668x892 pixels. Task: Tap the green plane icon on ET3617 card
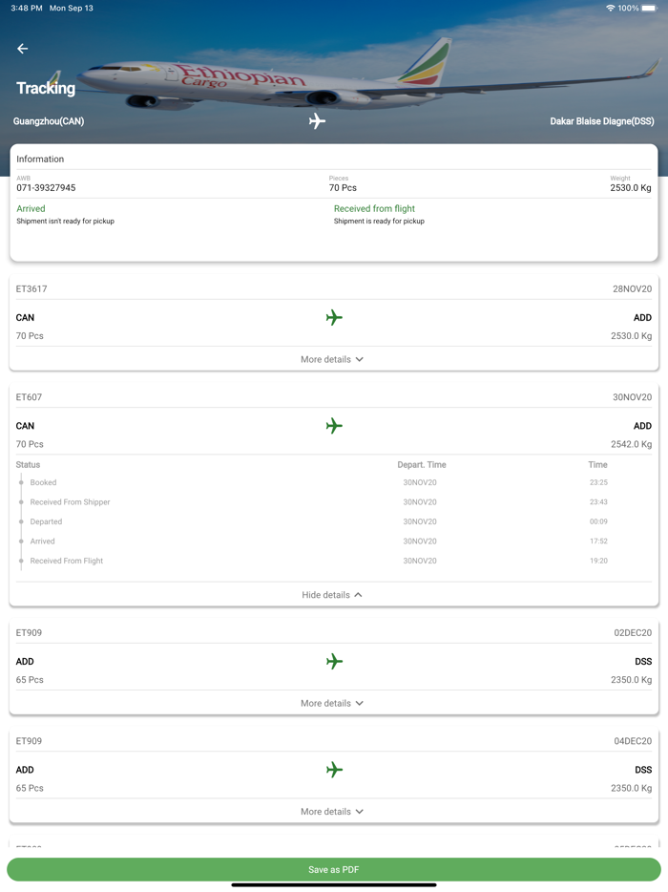click(334, 317)
